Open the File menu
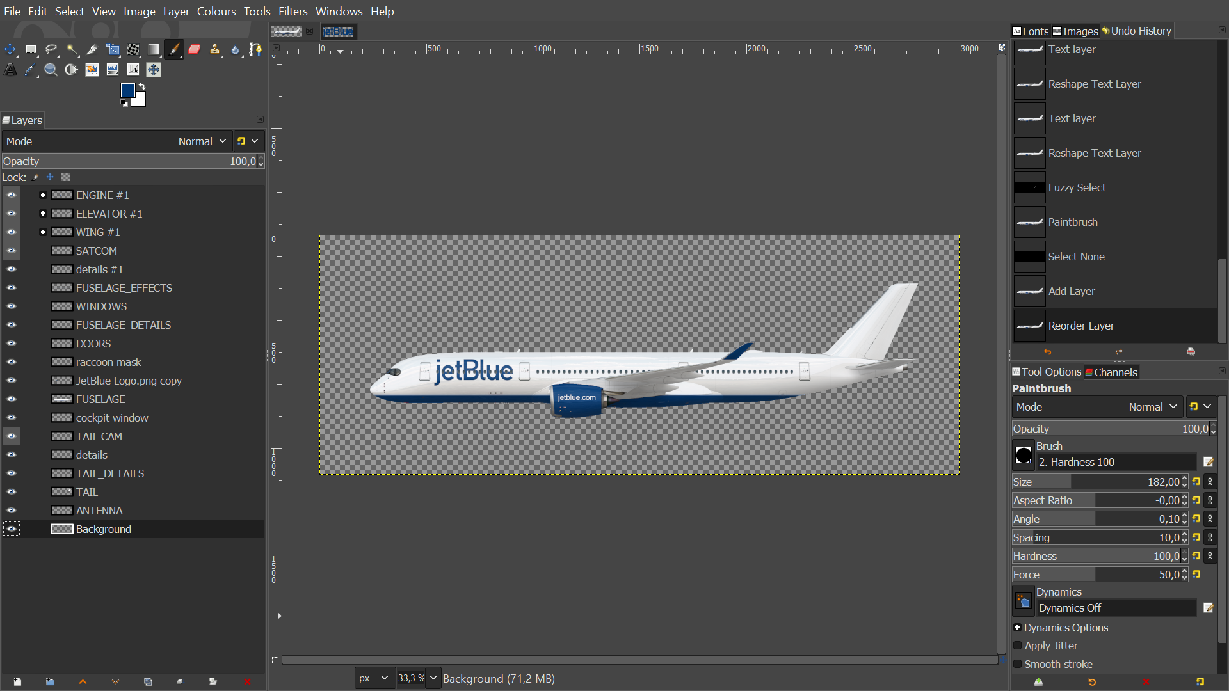Viewport: 1229px width, 691px height. click(12, 12)
